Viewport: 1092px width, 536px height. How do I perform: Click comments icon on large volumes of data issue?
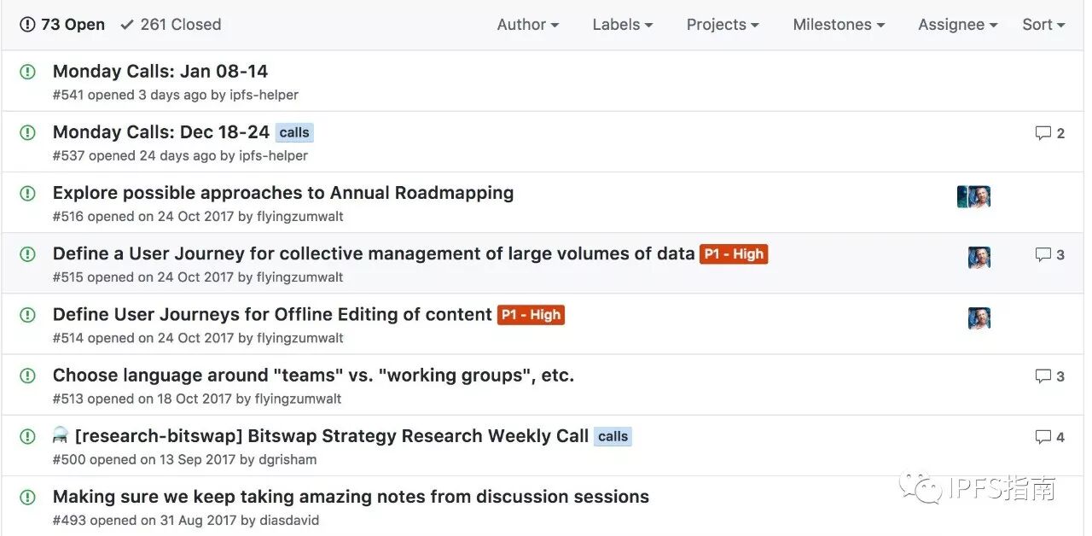[1043, 254]
